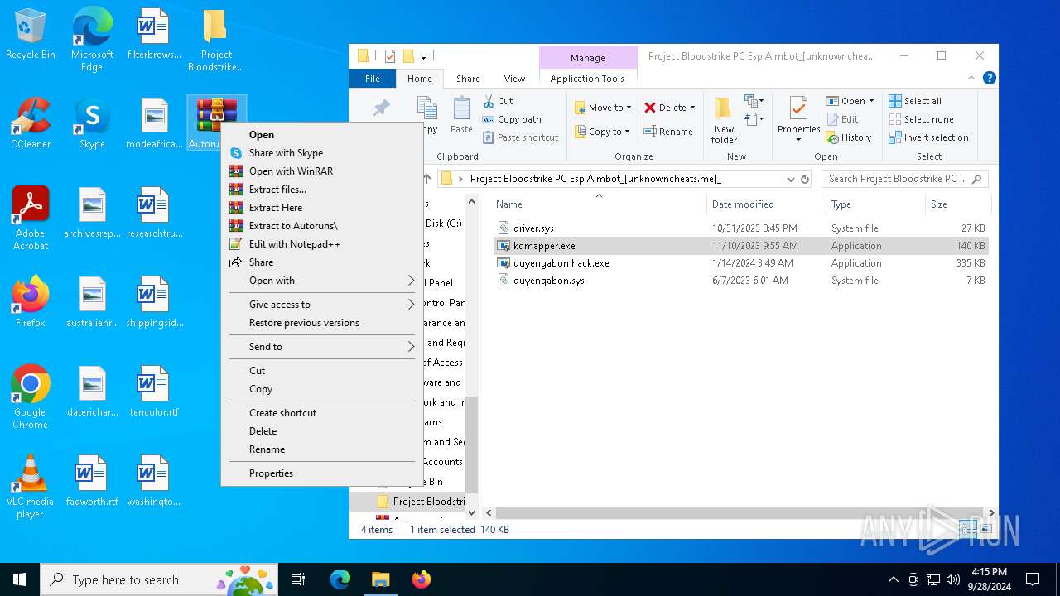Open Adobe Acrobat desktop shortcut
Viewport: 1060px width, 596px height.
(30, 219)
